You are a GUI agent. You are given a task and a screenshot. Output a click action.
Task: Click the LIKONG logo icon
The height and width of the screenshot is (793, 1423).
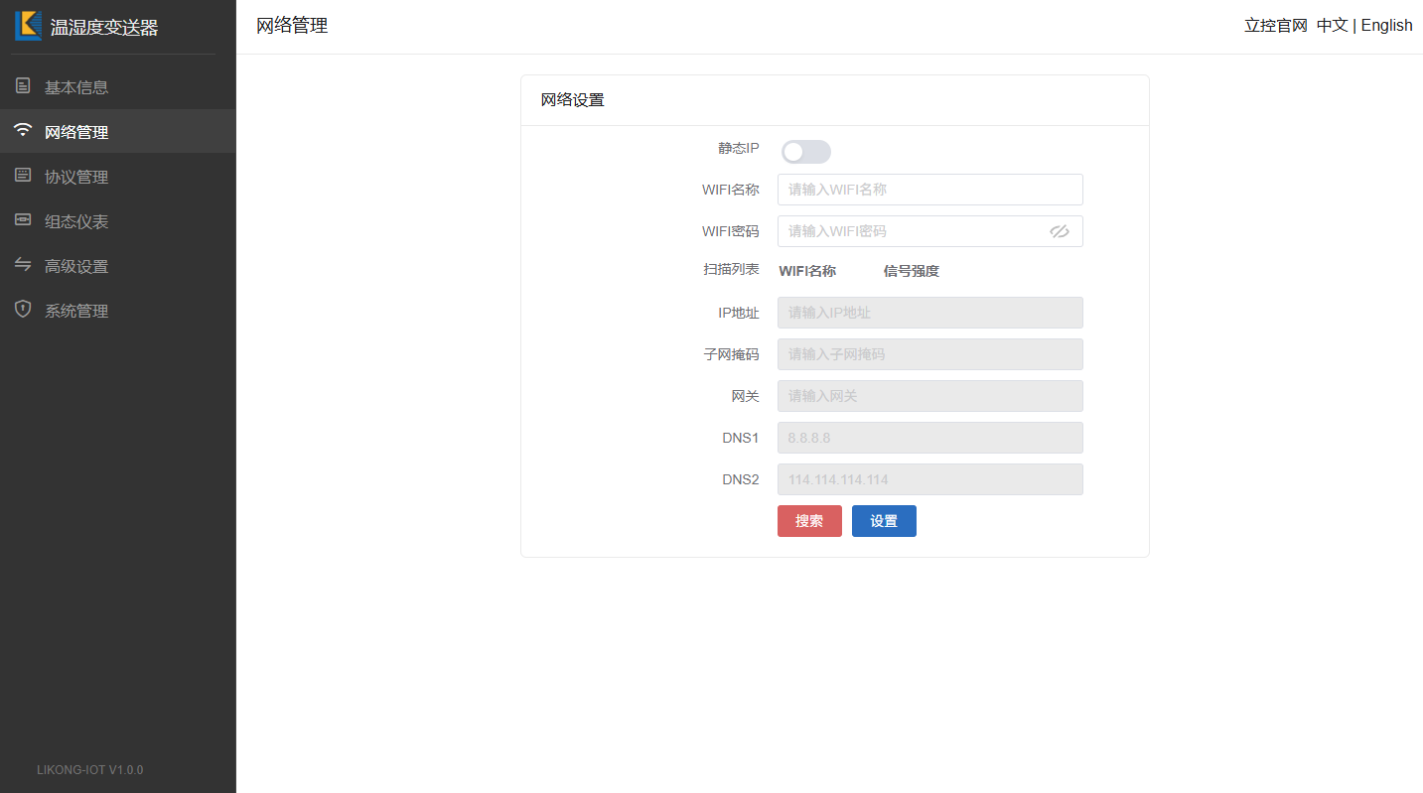[x=28, y=26]
